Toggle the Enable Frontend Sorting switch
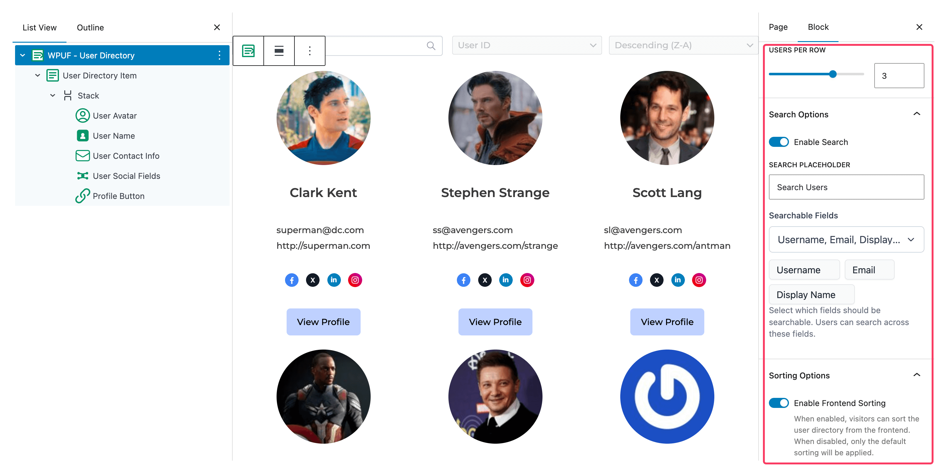 pos(779,403)
